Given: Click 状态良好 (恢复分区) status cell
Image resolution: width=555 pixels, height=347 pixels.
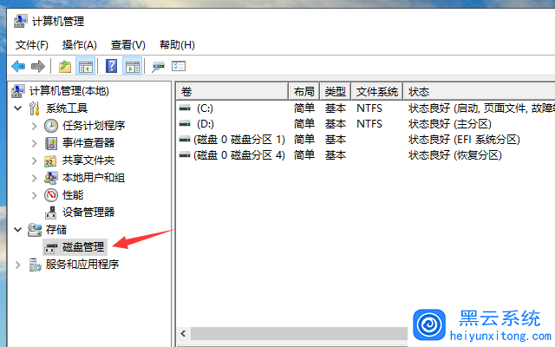Looking at the screenshot, I should 454,155.
